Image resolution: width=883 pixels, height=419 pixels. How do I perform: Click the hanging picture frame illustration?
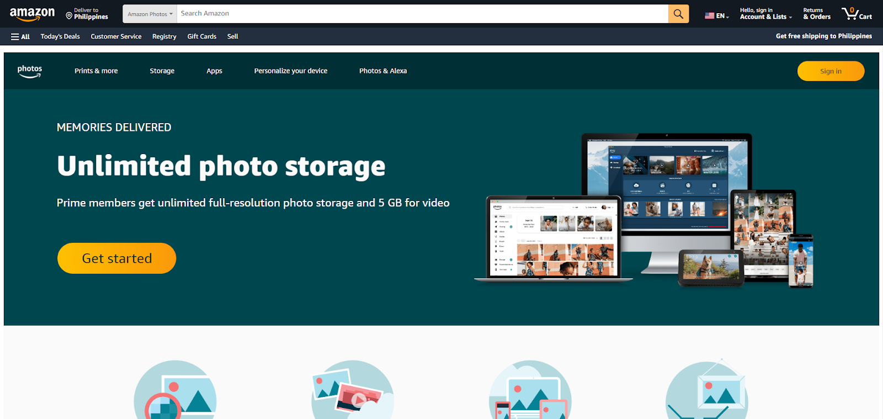(x=707, y=389)
